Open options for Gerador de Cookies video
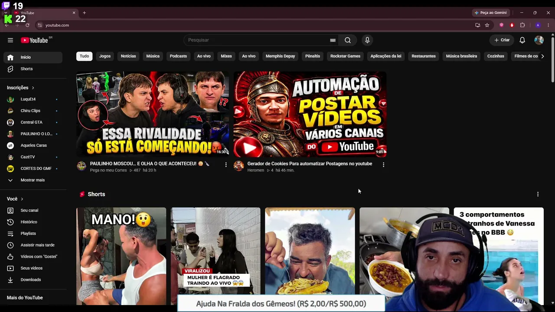The image size is (555, 312). 383,165
